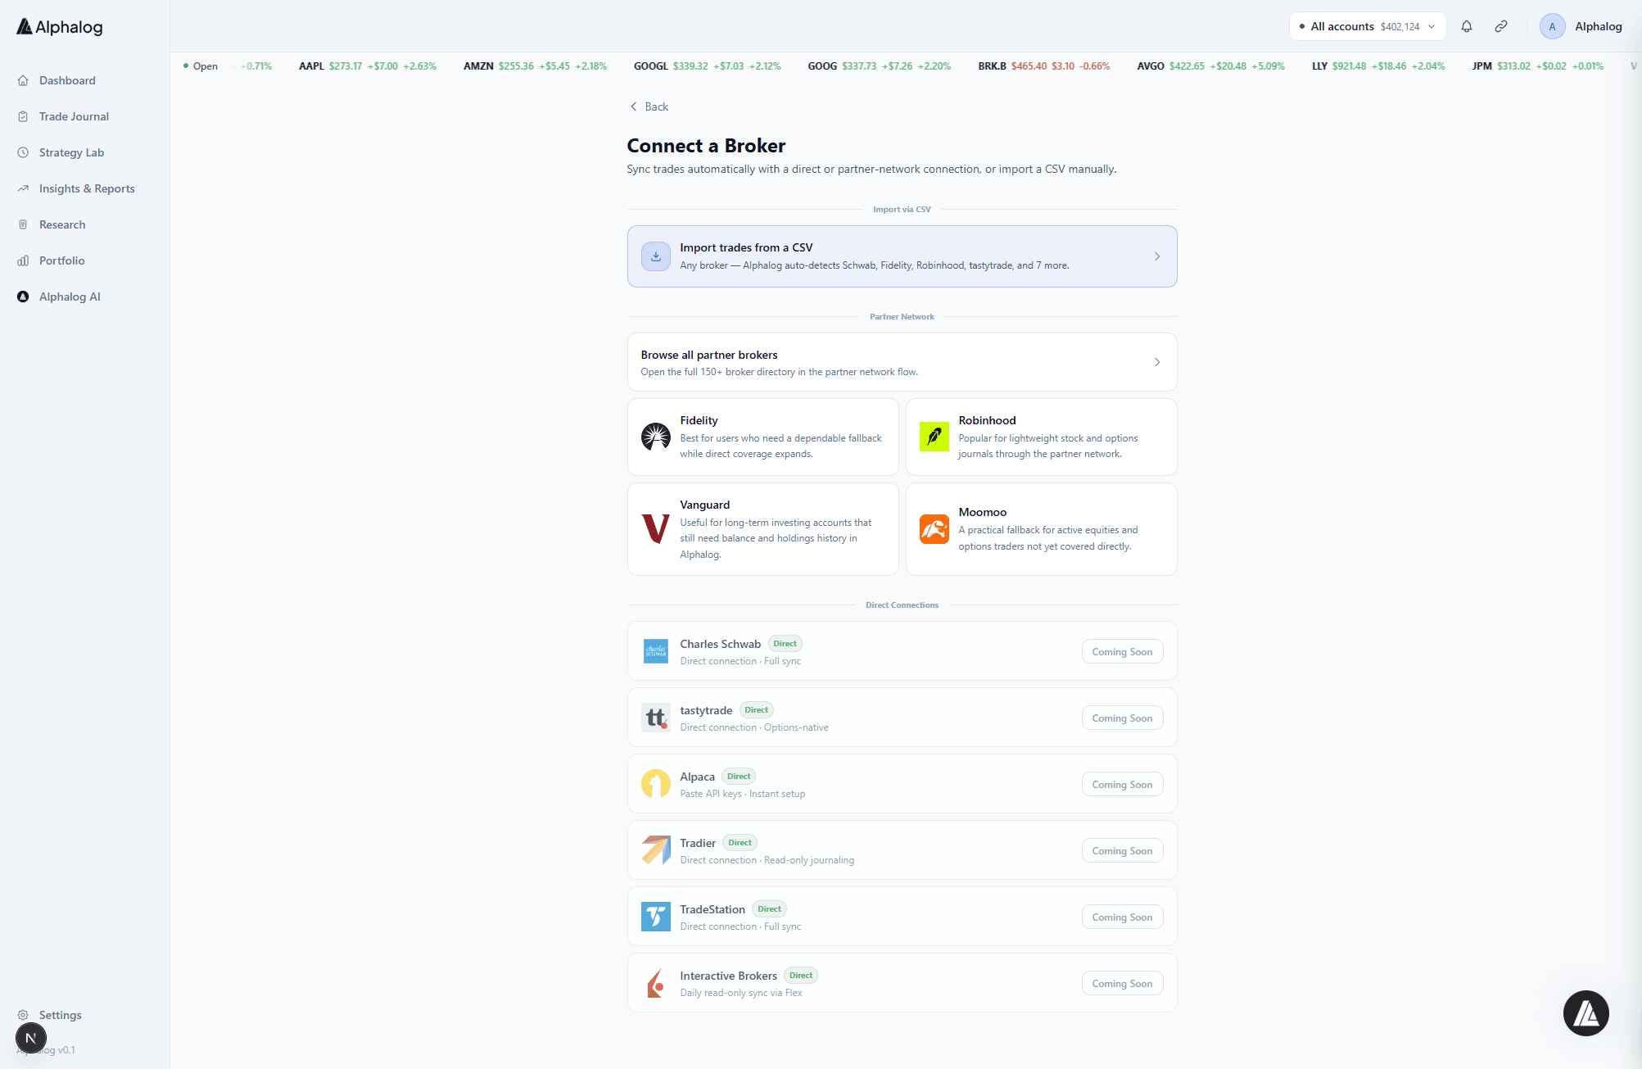
Task: Open the All accounts dropdown
Action: click(x=1368, y=26)
